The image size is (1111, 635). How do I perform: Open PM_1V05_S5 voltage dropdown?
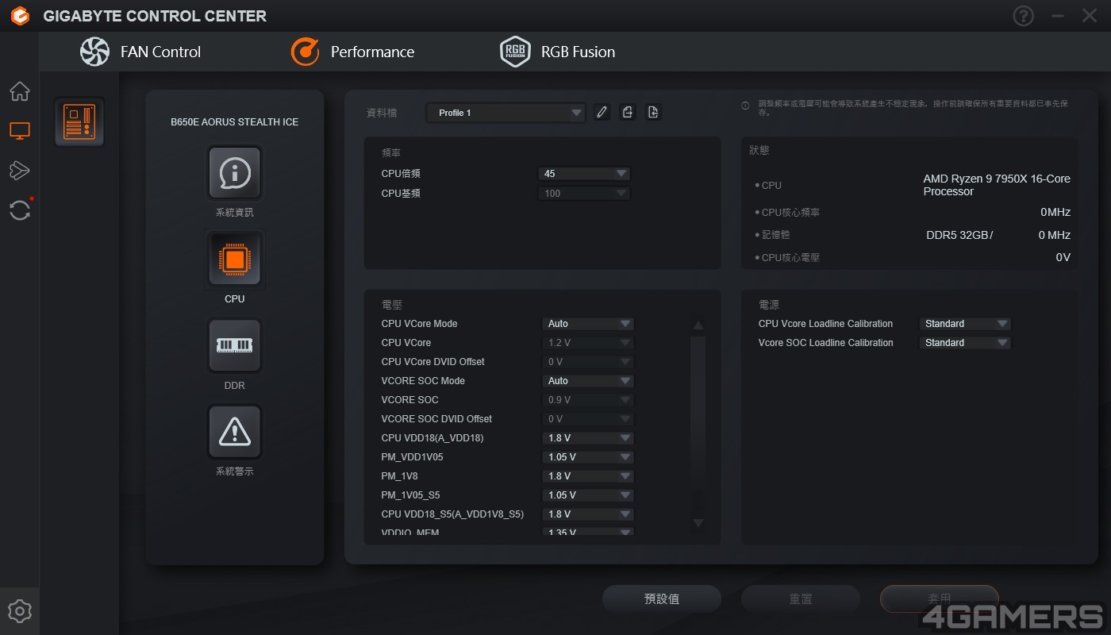tap(588, 495)
